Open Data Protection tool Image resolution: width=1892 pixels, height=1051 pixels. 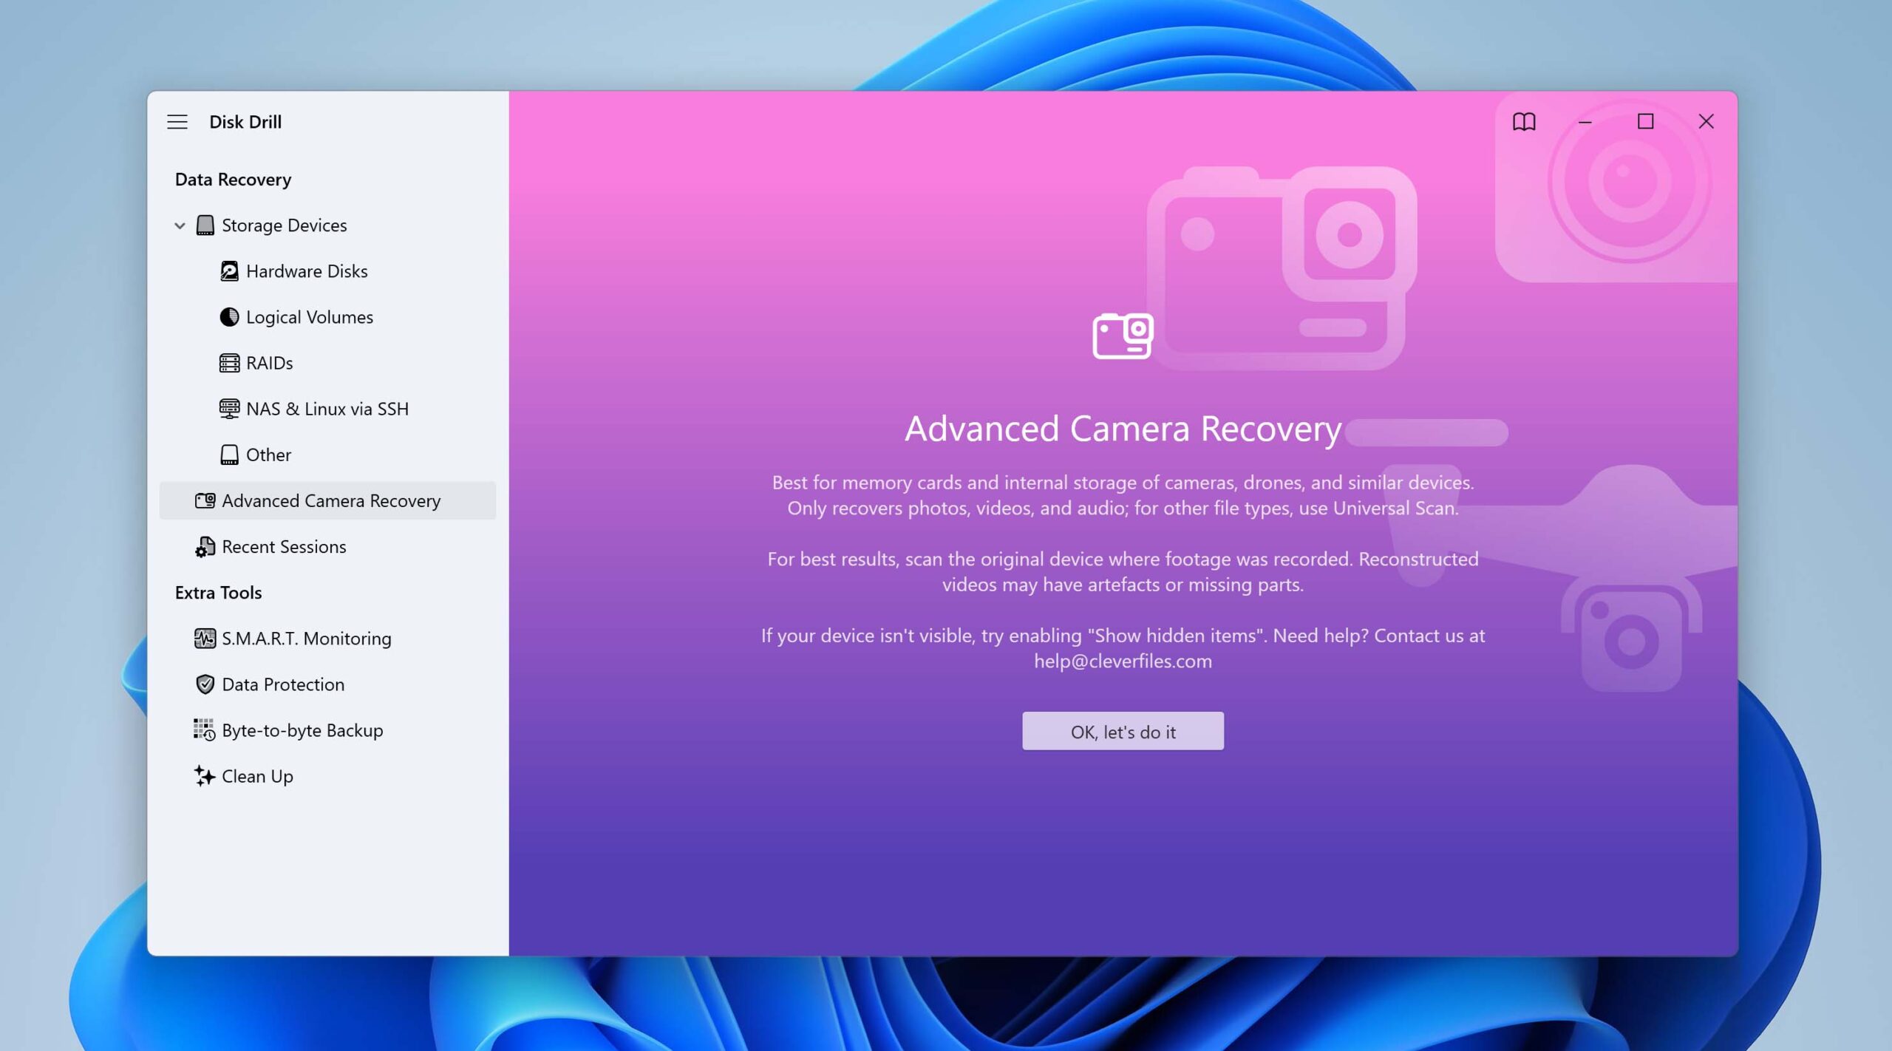point(327,684)
